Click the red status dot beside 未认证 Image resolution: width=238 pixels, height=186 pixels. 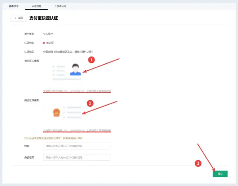click(44, 43)
